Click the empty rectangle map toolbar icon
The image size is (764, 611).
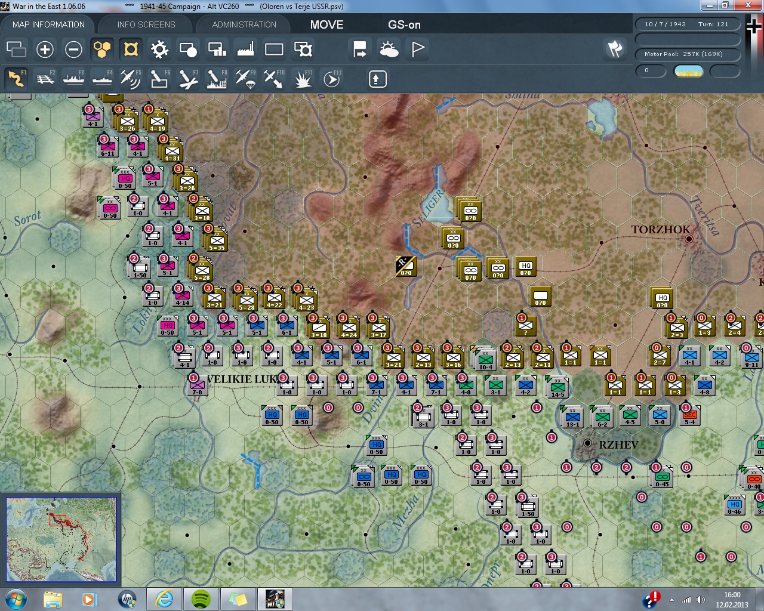[x=274, y=50]
